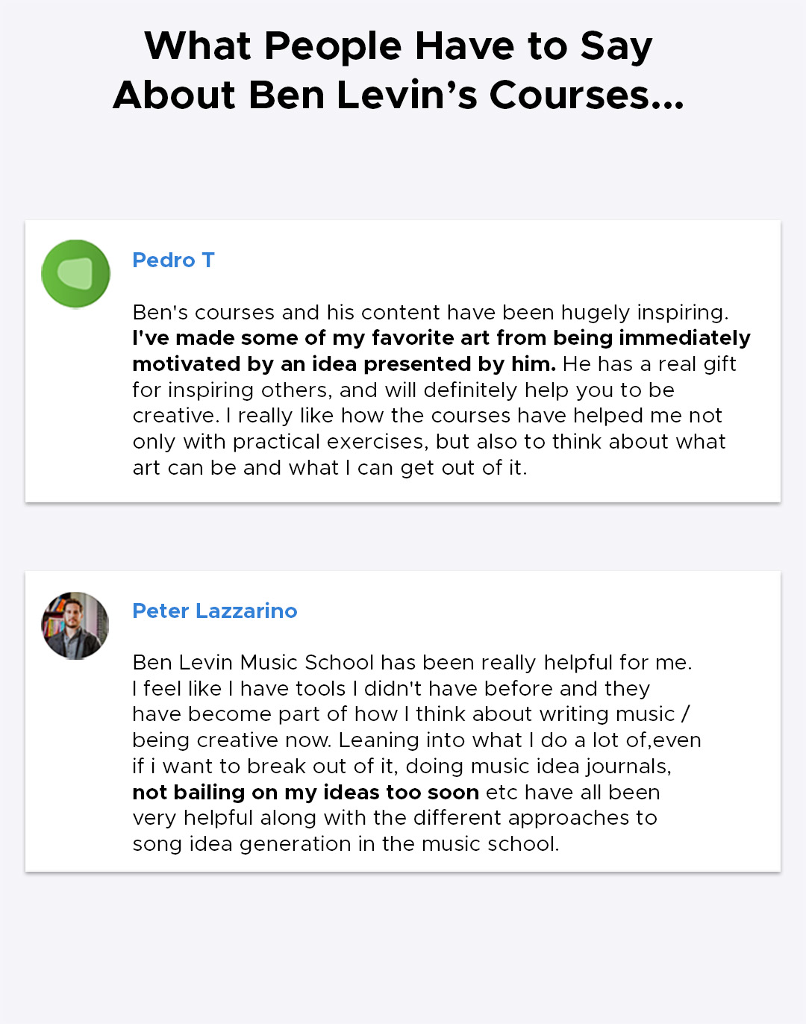Click the sentence "Ben's courses and his content have been hugely inspiring."
This screenshot has width=806, height=1024.
coord(431,312)
